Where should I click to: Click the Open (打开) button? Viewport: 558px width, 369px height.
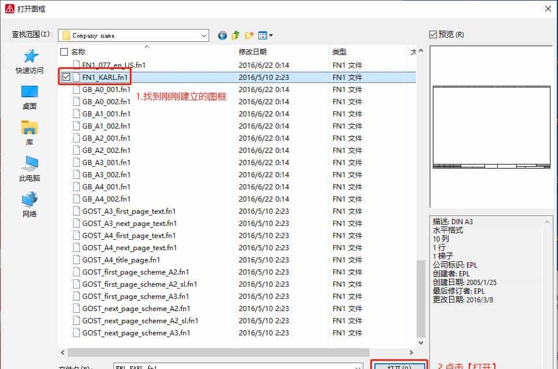[x=399, y=366]
